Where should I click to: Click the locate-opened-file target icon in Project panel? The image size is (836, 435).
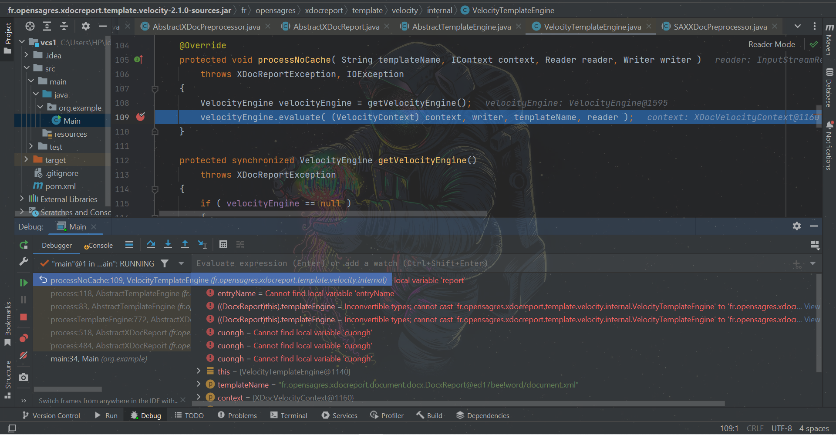[30, 27]
